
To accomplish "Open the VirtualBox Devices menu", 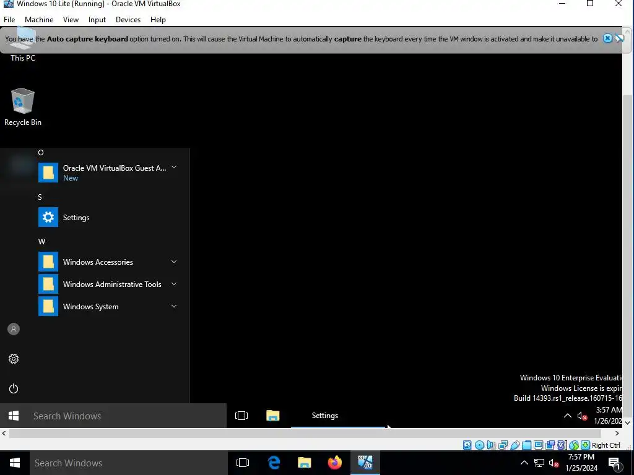I will pyautogui.click(x=128, y=19).
